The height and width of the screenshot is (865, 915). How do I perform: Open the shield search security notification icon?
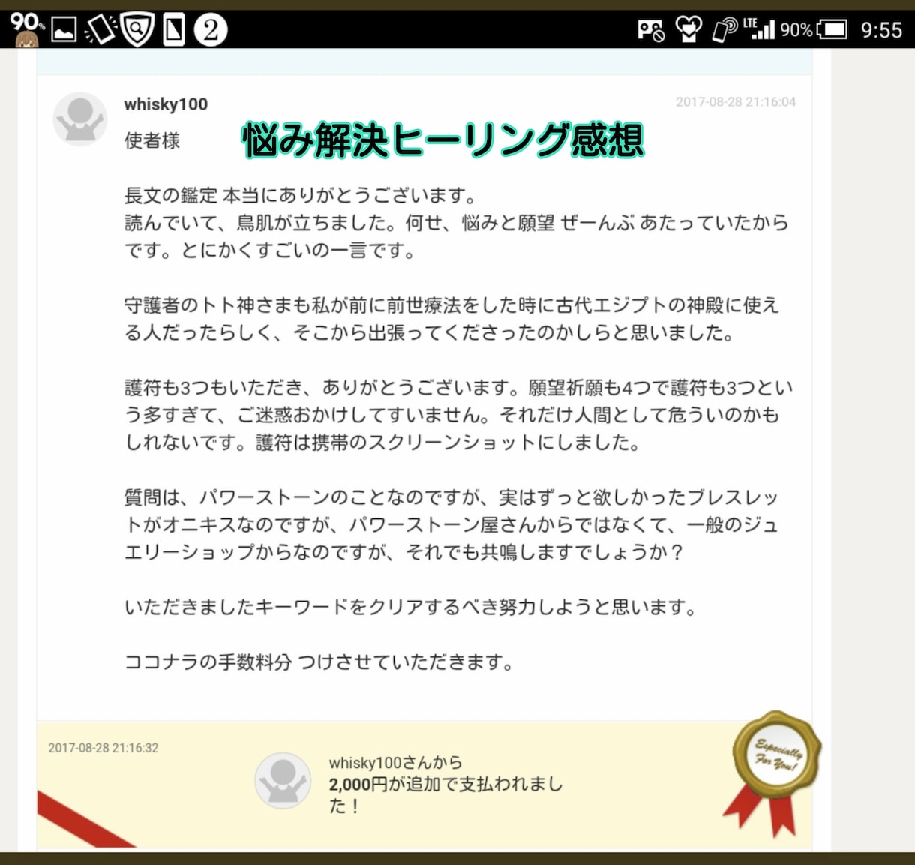coord(138,30)
